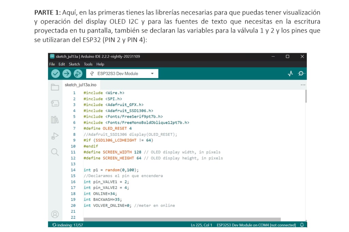Viewport: 349px width, 232px height.
Task: Close the Arduino IDE window
Action: [302, 56]
